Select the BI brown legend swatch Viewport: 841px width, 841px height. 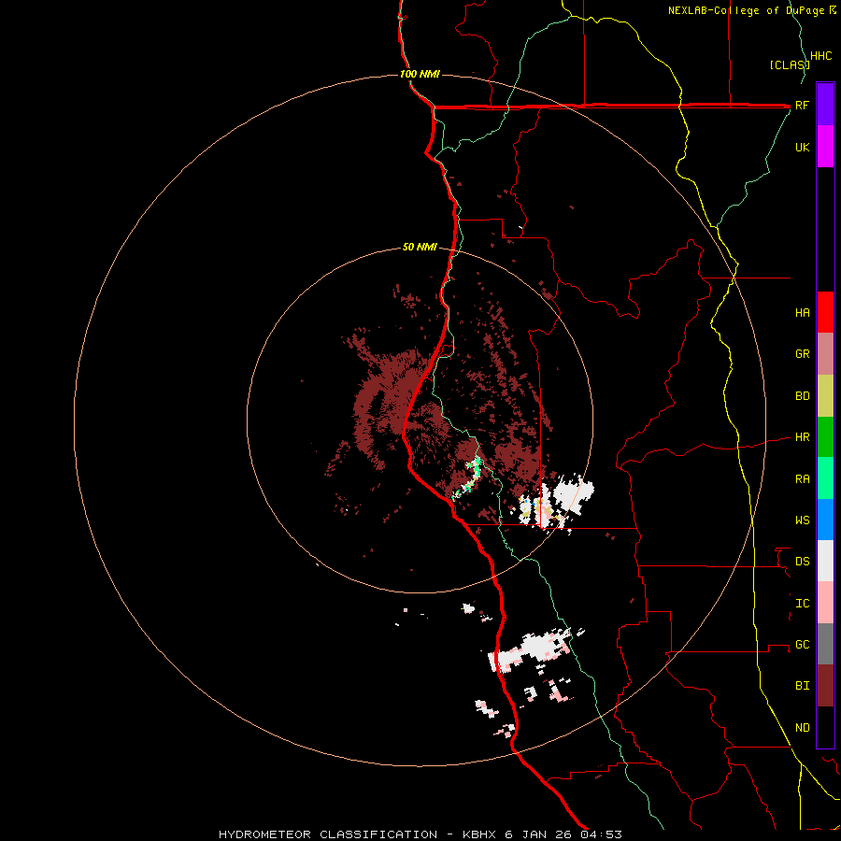(825, 686)
